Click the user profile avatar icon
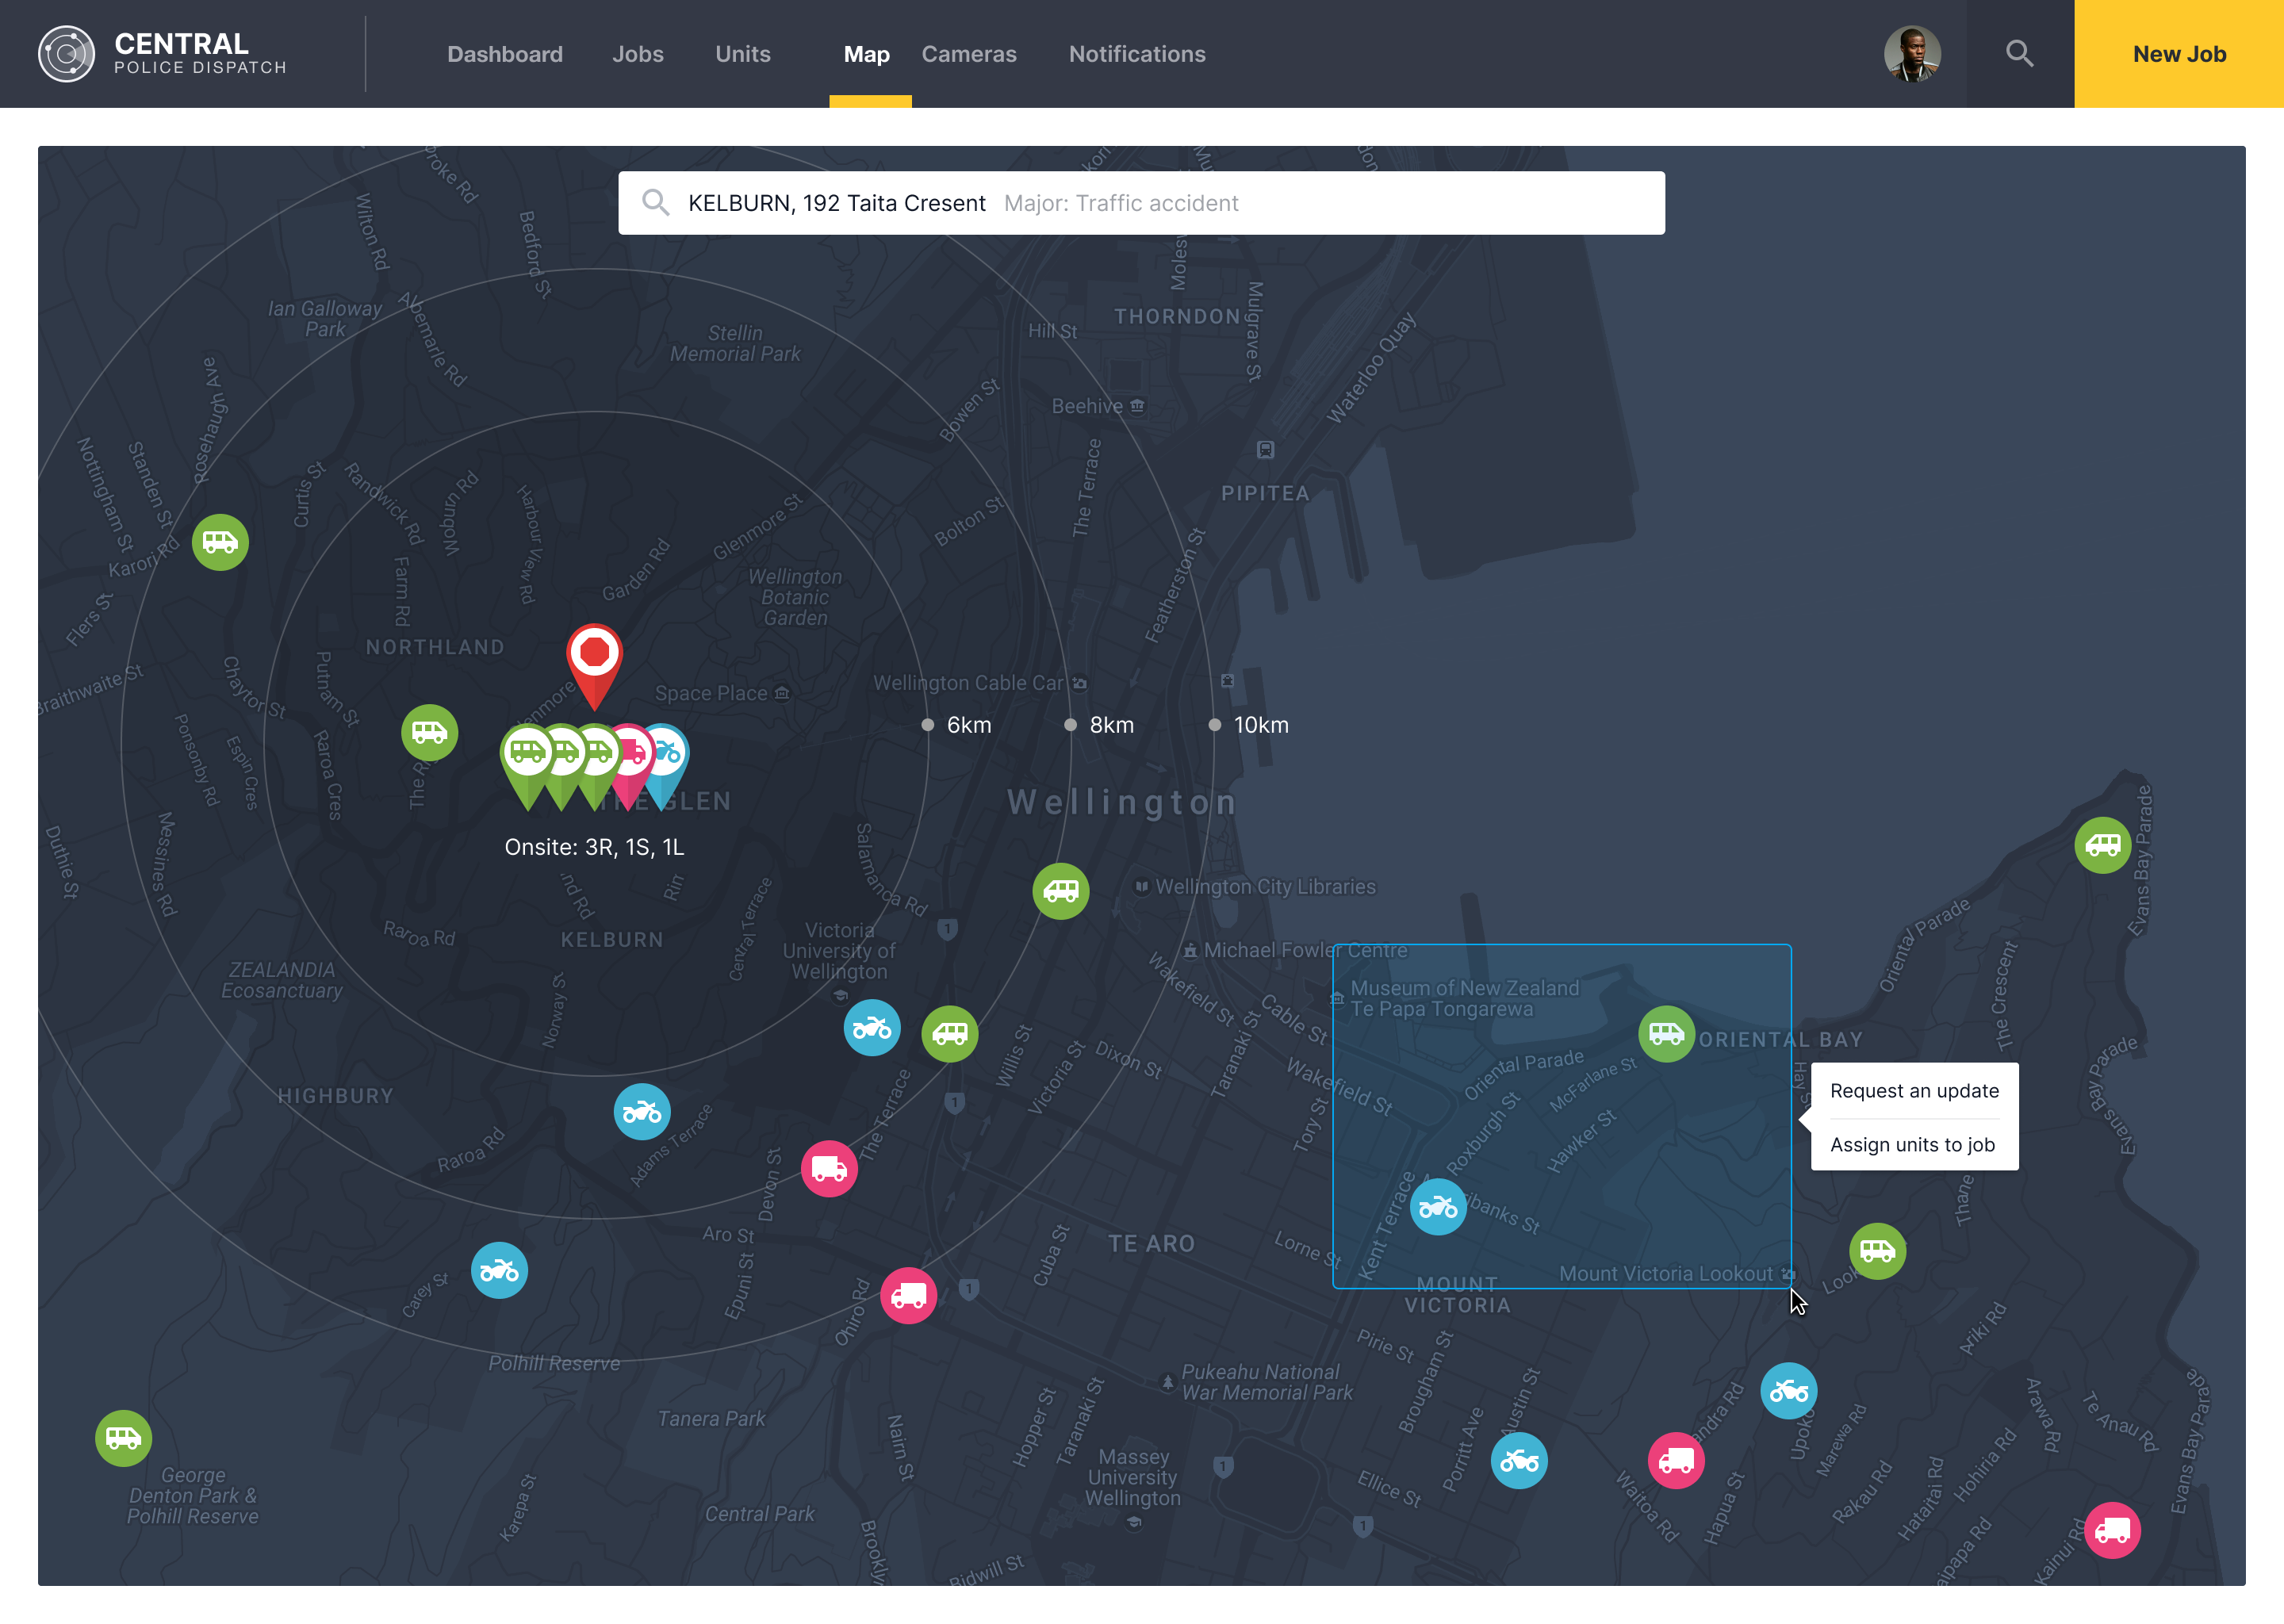Screen dimensions: 2284x1624 (1914, 52)
